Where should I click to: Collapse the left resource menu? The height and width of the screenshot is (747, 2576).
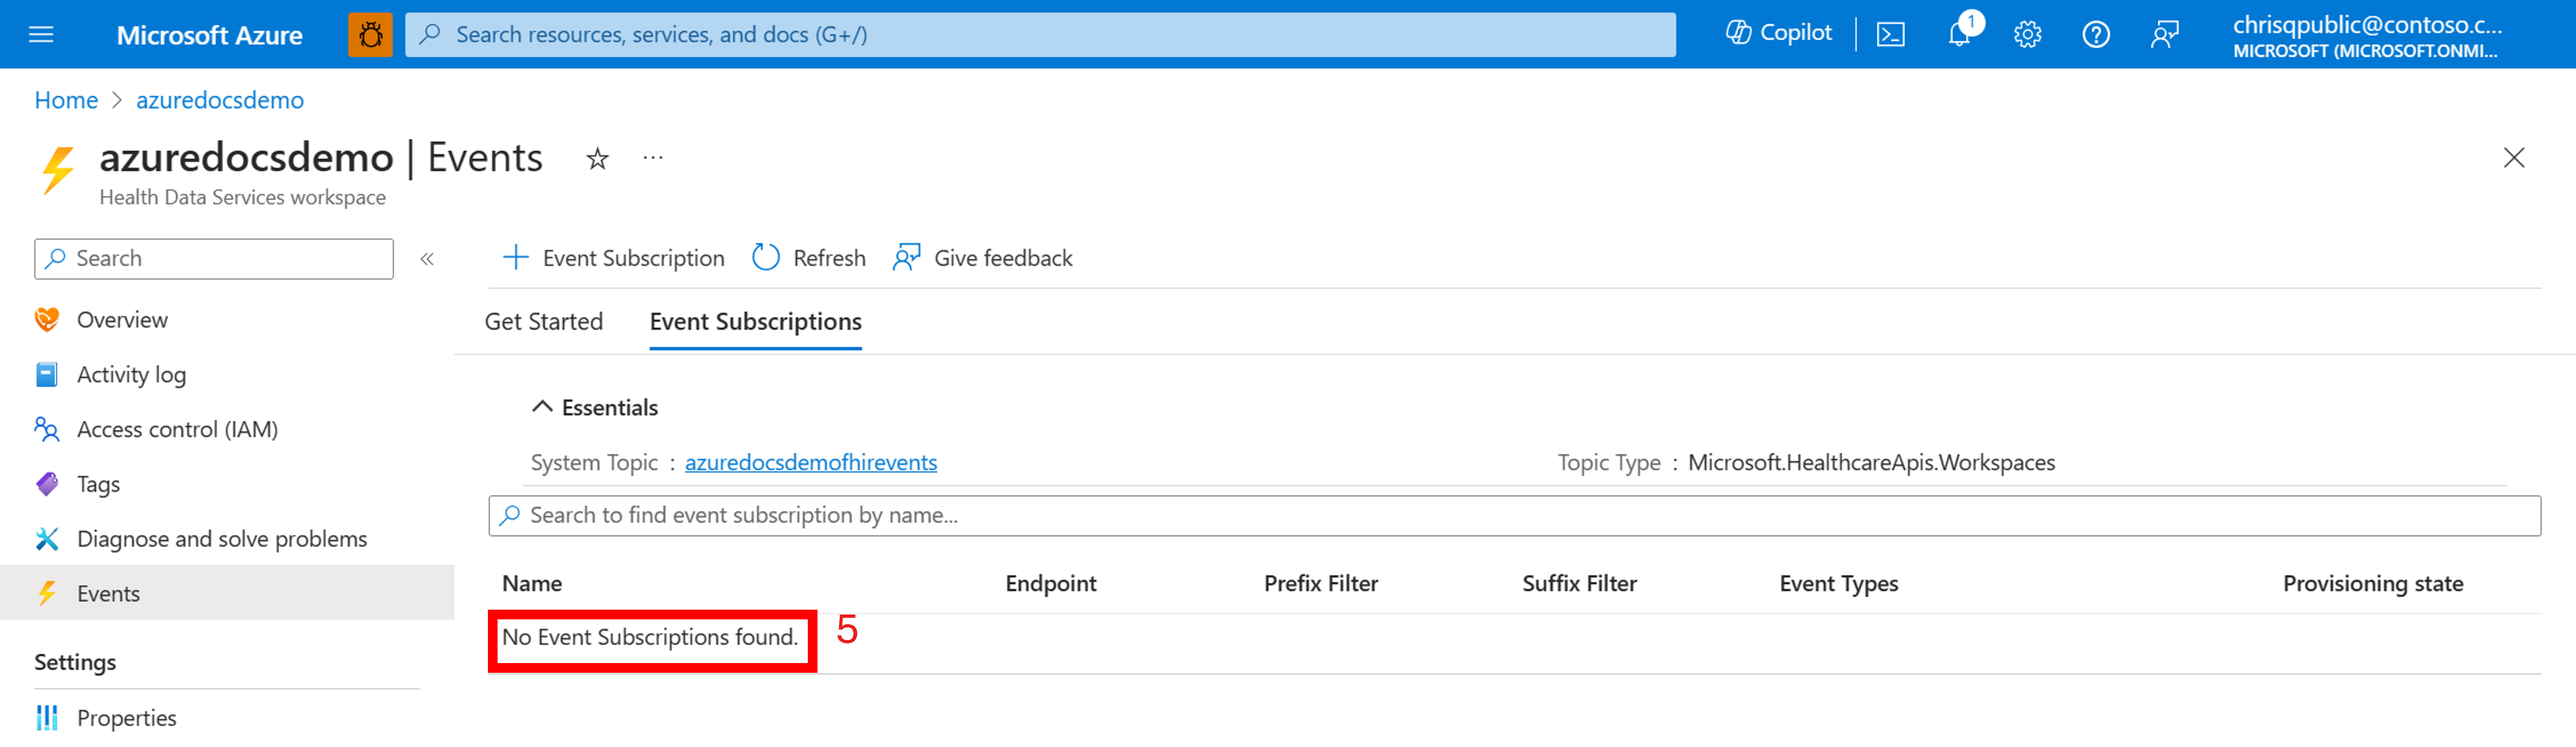[428, 258]
